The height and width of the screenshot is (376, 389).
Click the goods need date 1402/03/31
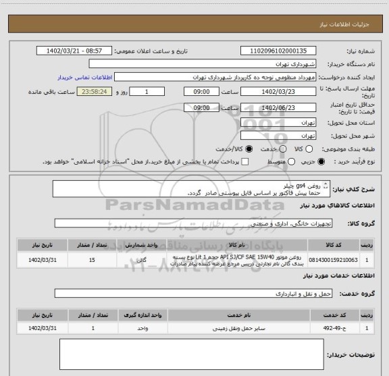coord(43,260)
